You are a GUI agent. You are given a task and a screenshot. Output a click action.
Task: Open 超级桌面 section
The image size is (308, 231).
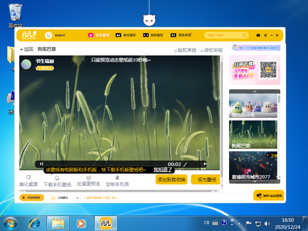click(181, 35)
